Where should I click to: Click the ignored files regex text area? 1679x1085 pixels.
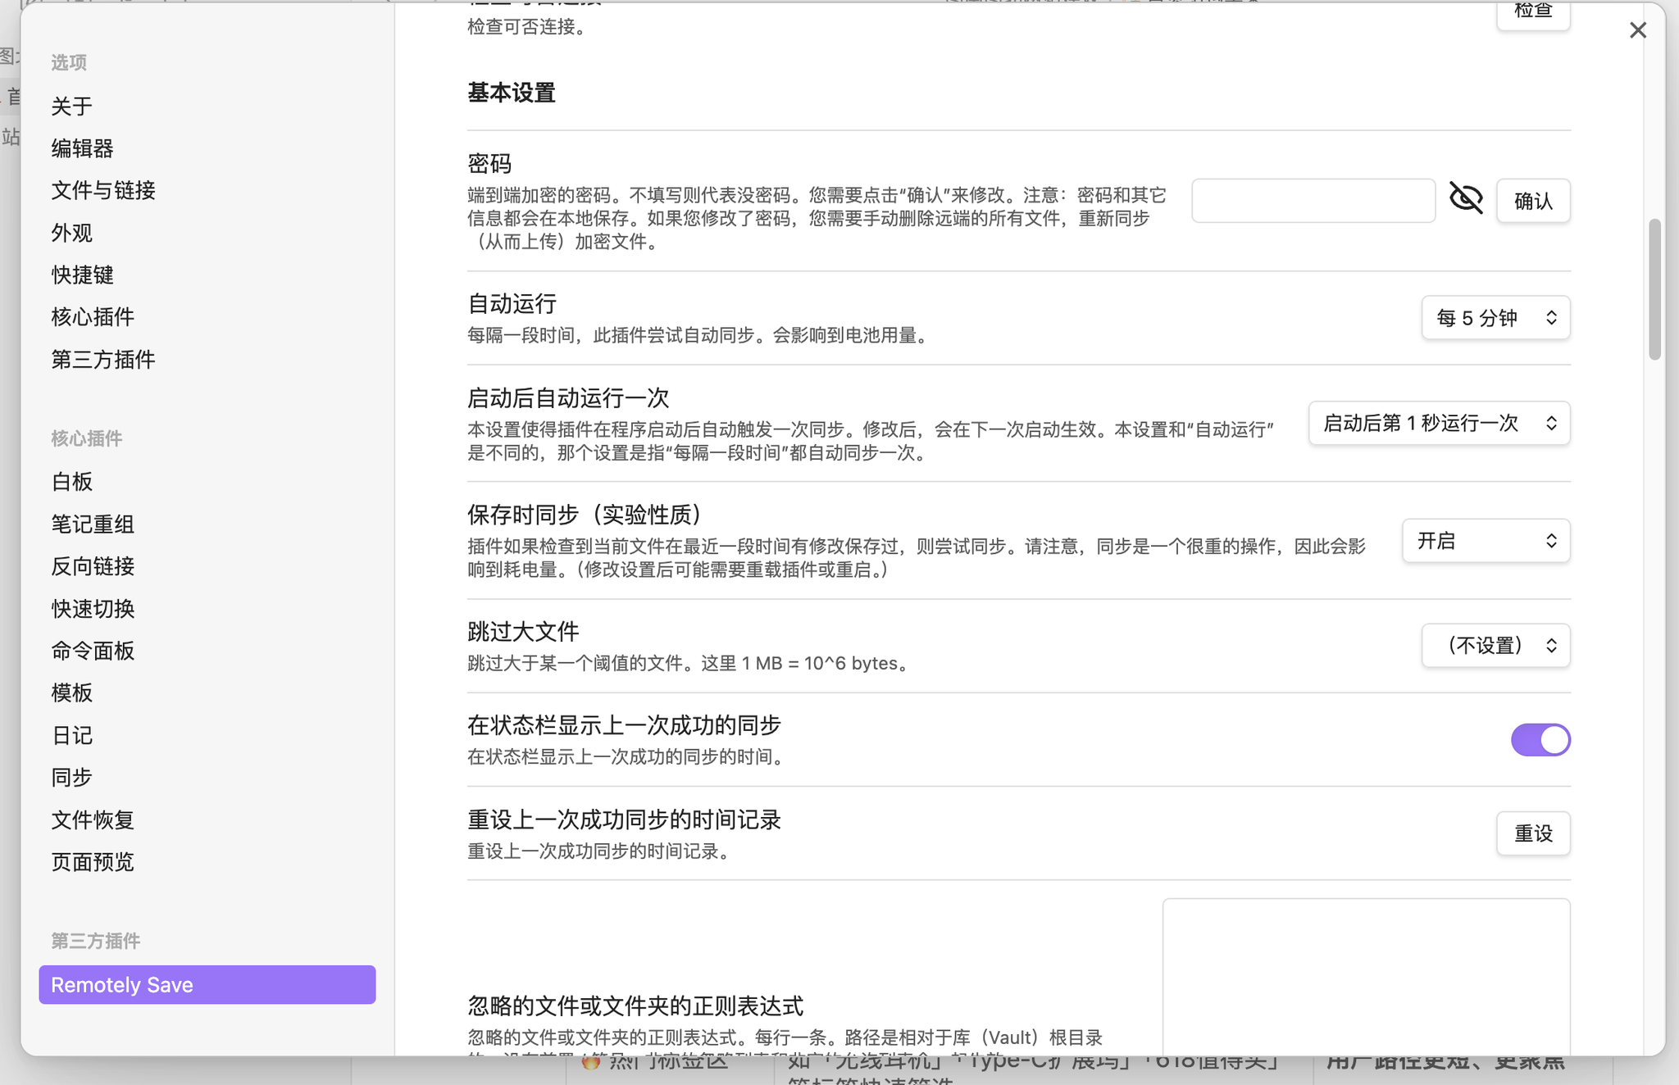coord(1366,977)
